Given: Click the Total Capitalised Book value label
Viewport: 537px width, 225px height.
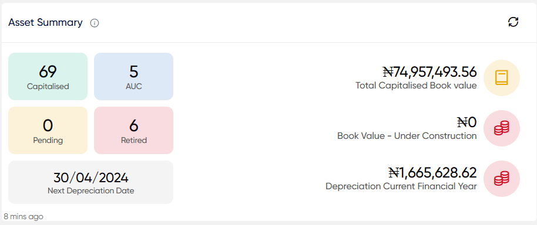Looking at the screenshot, I should pos(416,86).
